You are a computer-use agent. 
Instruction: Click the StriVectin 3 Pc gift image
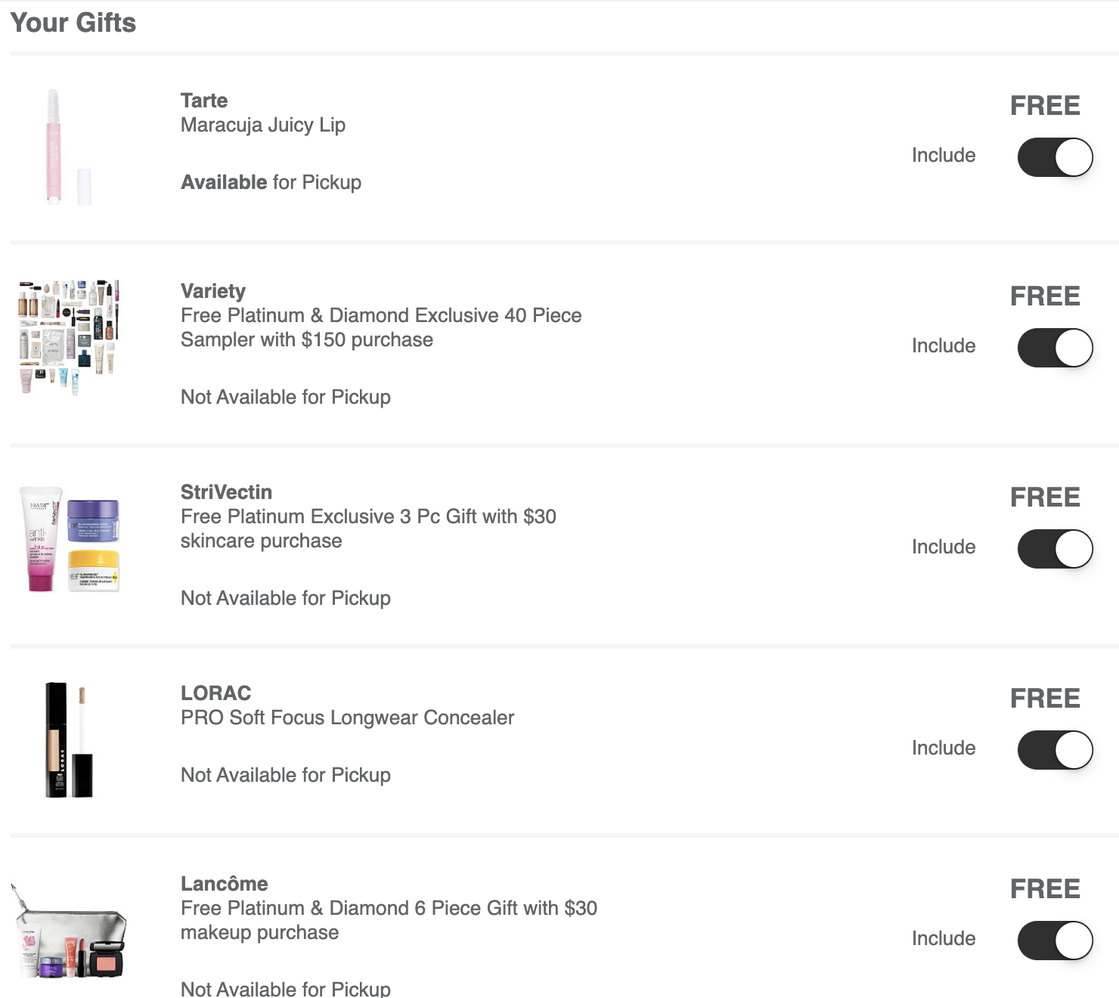(x=69, y=539)
